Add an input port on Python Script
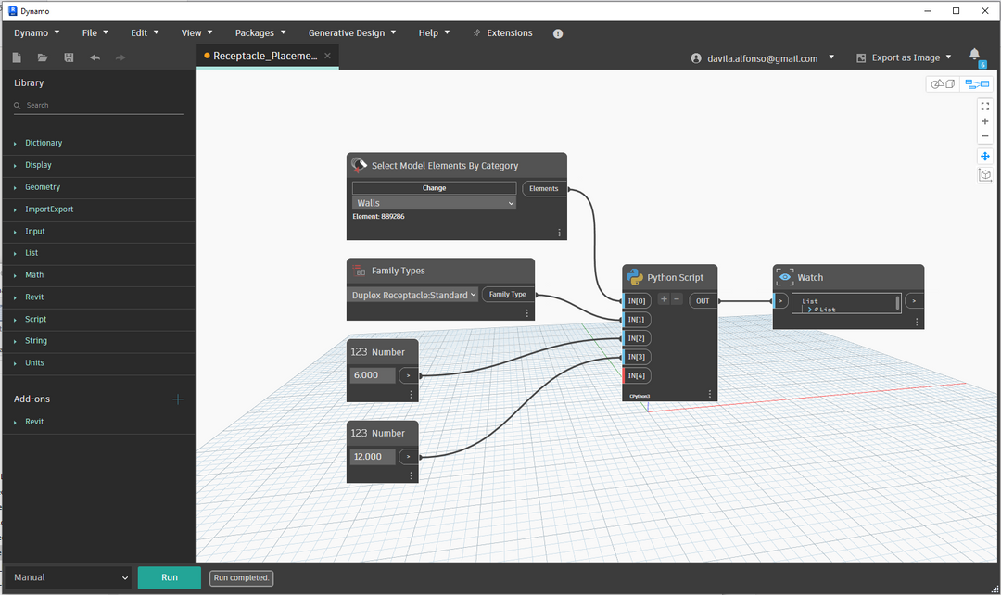This screenshot has width=1001, height=595. (x=664, y=298)
